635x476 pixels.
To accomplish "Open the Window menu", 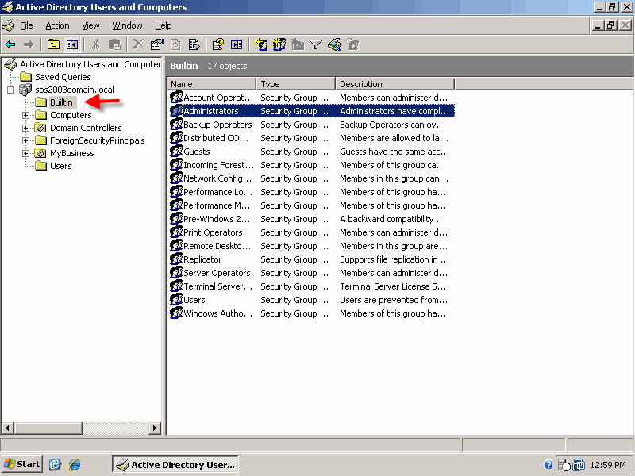I will pos(127,25).
